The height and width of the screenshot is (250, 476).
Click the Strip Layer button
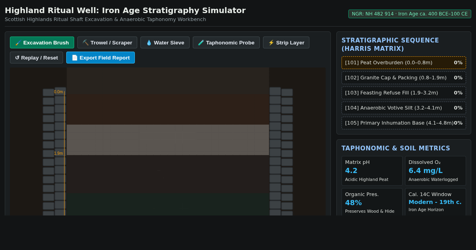pos(286,42)
